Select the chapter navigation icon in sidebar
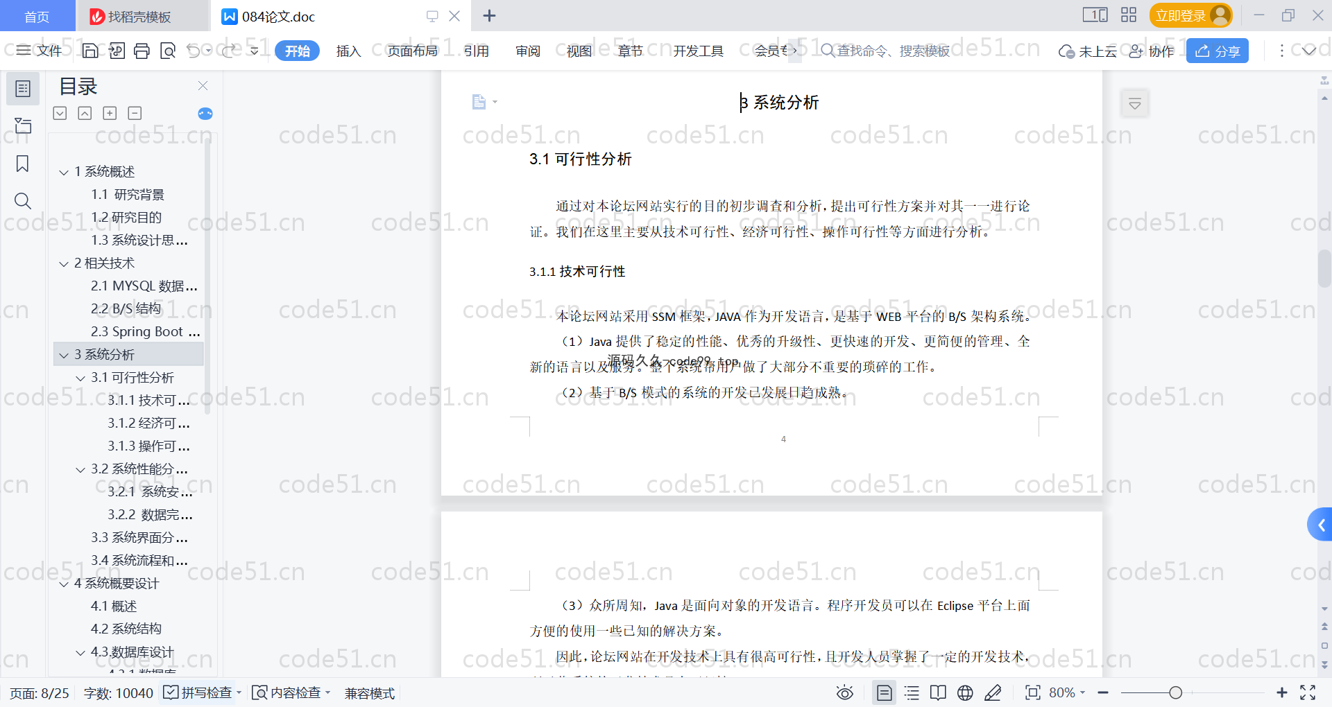The height and width of the screenshot is (707, 1332). click(x=23, y=125)
